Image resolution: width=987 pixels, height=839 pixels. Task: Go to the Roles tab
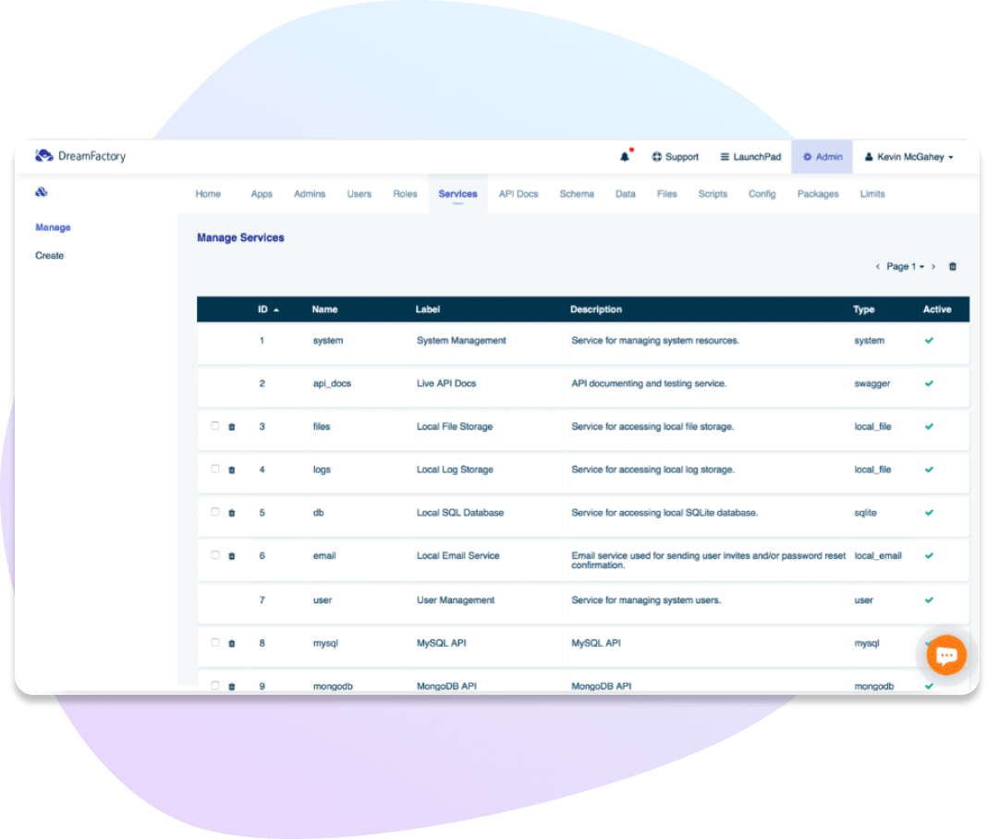coord(405,194)
